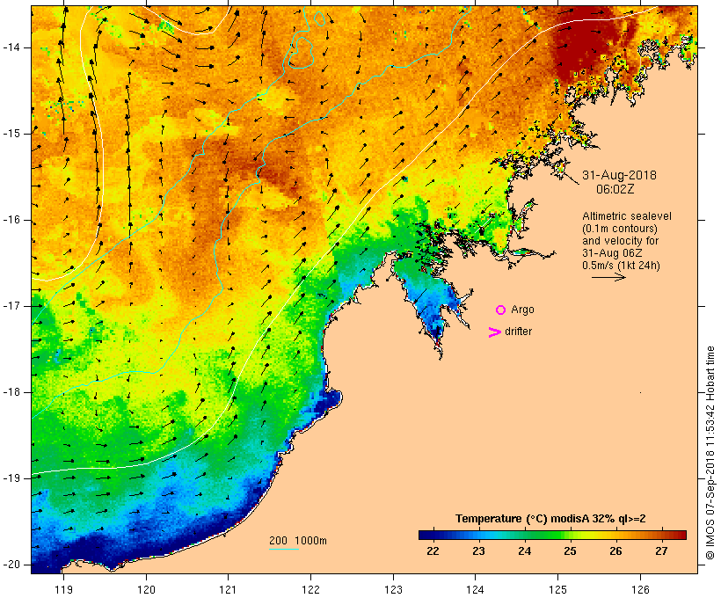Click the 120 longitude axis label
The image size is (721, 598).
tap(146, 590)
